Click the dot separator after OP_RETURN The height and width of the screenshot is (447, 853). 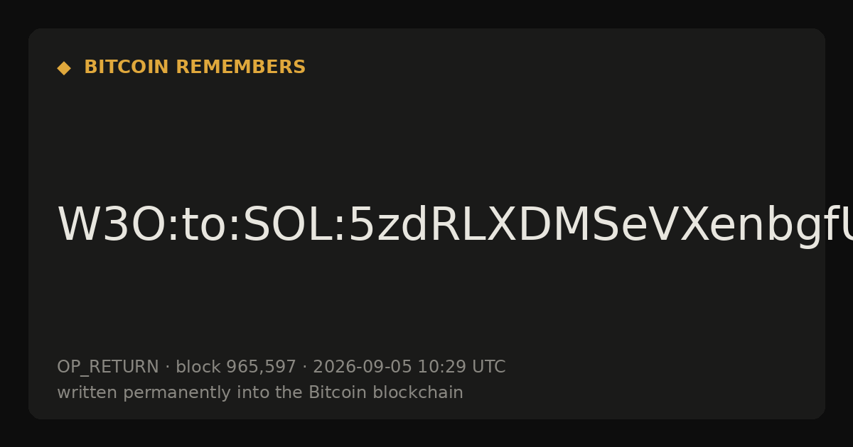[x=167, y=368]
